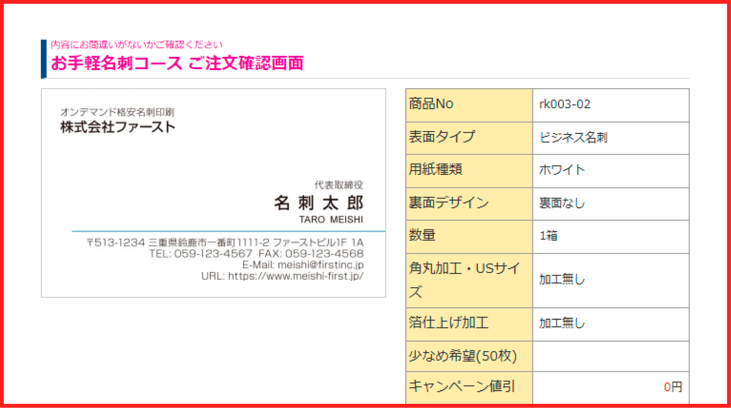
Task: Click the page title お手軽名刺コース ご注文確認画面
Action: (177, 63)
